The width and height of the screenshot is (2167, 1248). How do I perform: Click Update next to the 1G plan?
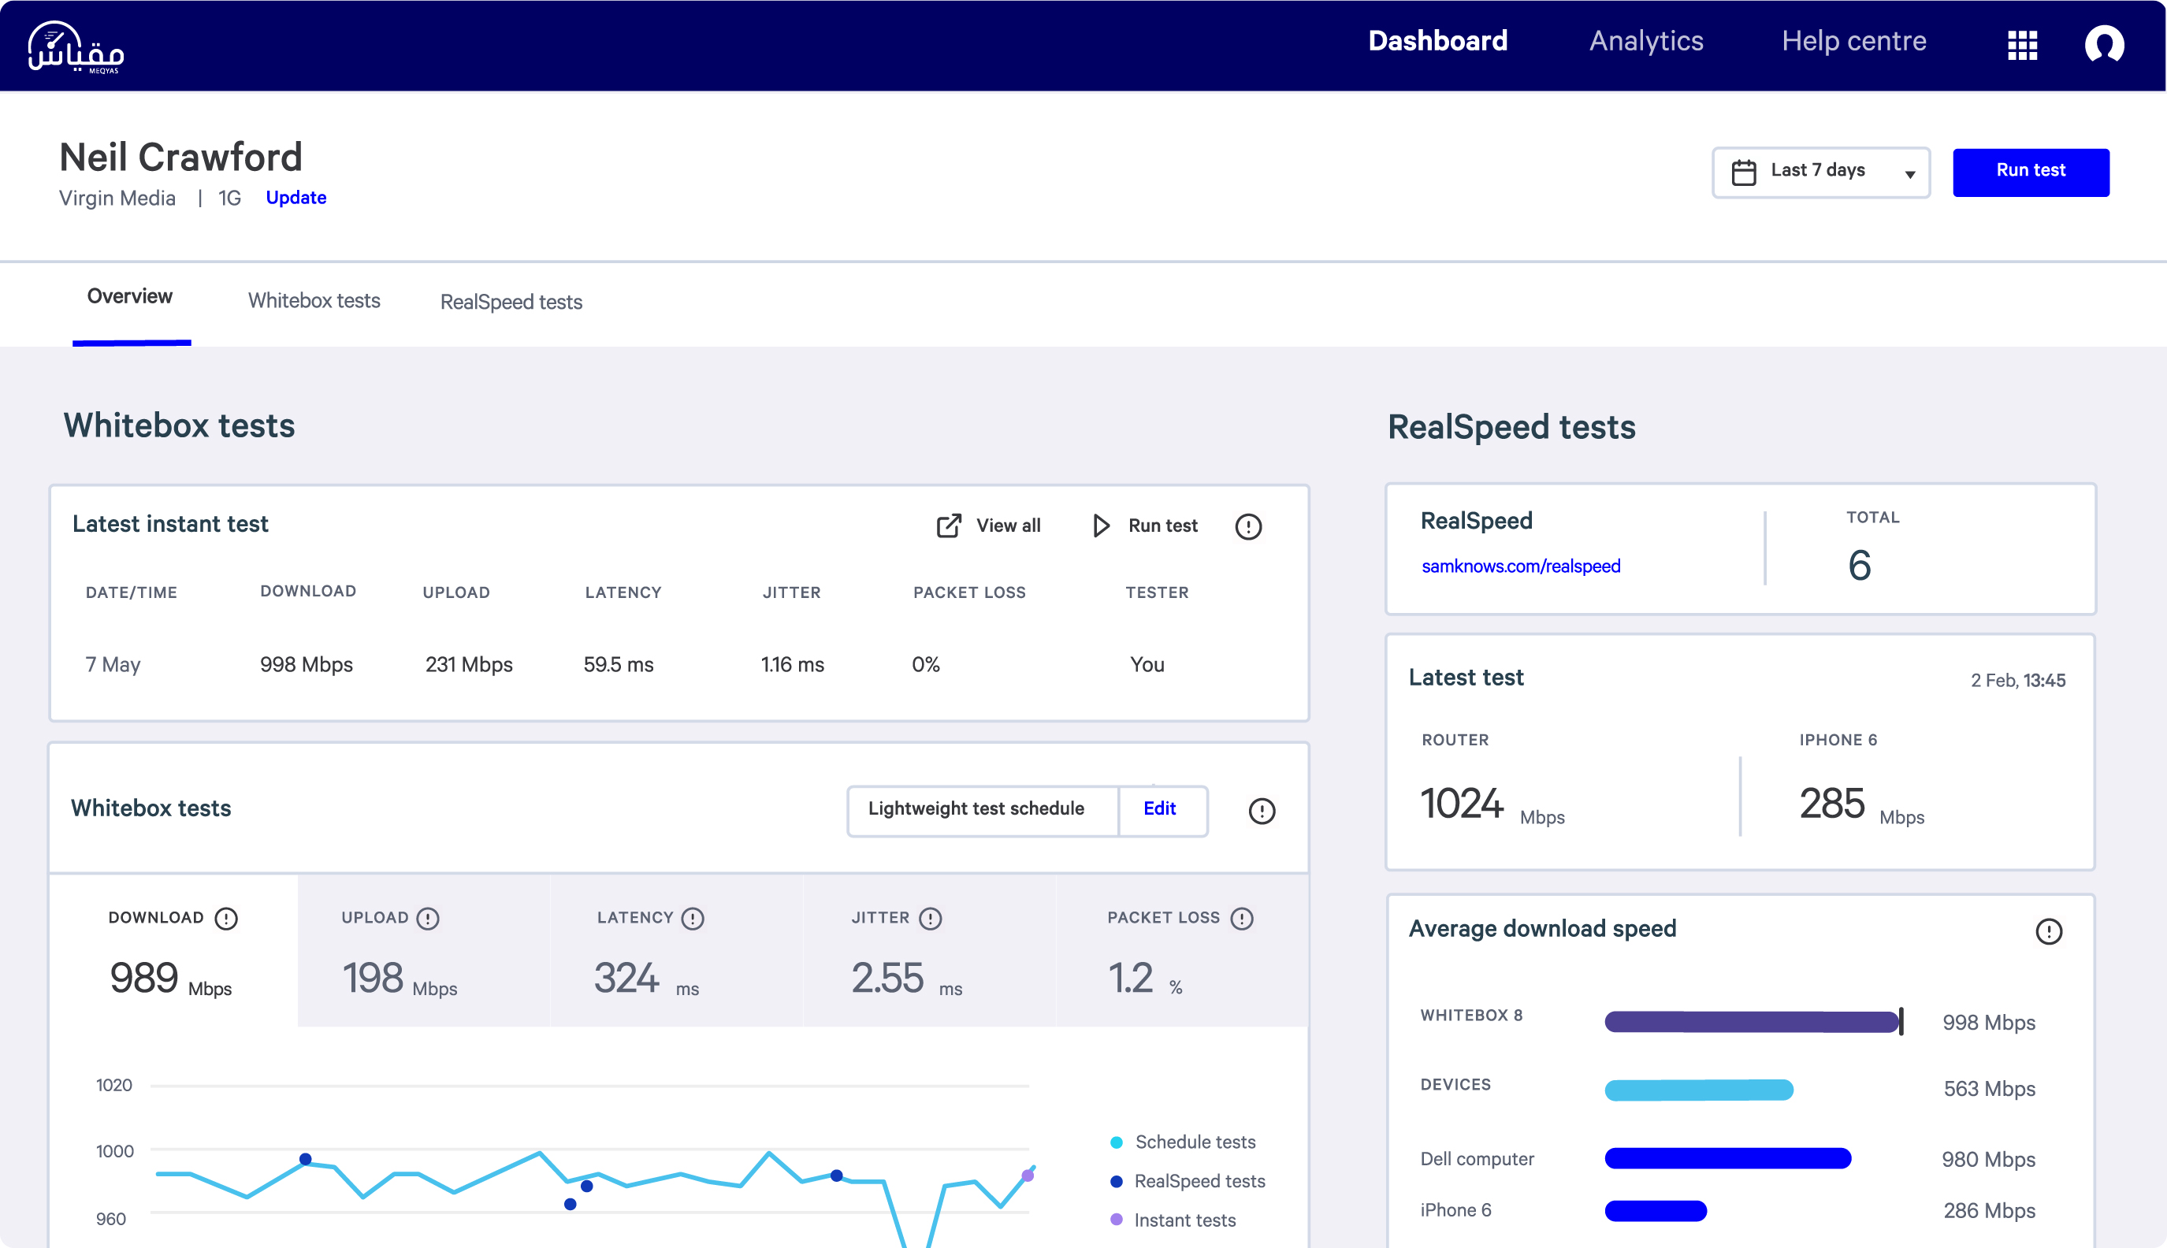[x=295, y=198]
